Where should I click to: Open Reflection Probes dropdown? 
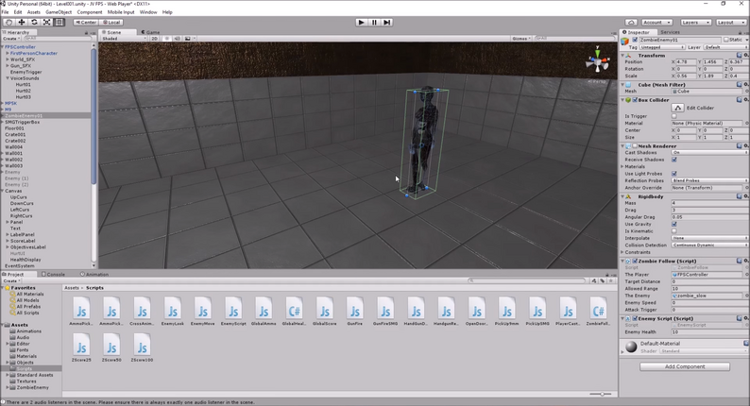[x=709, y=180]
